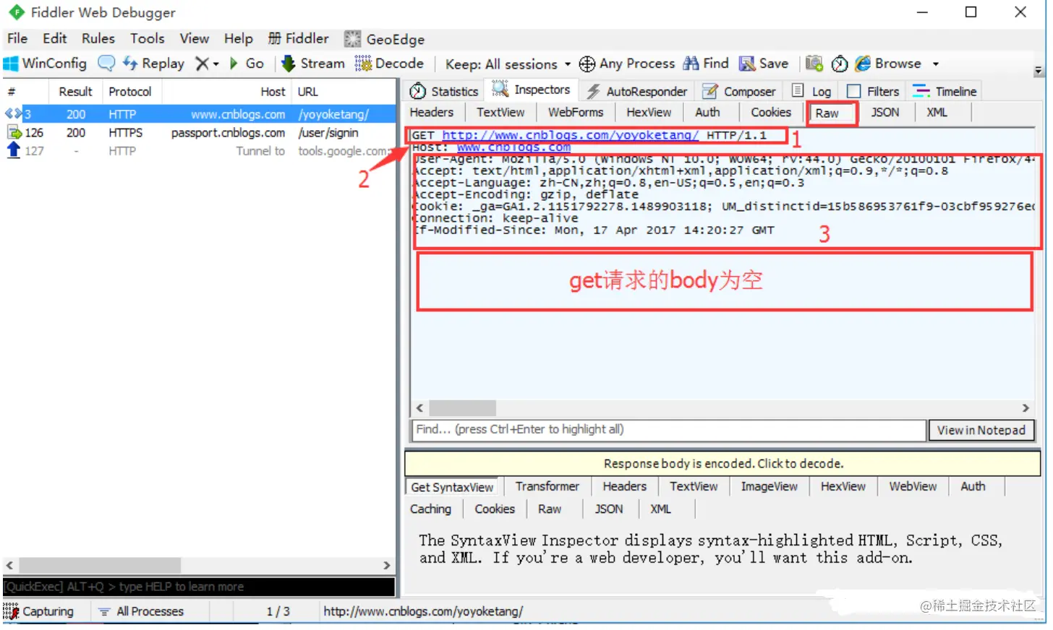Image resolution: width=1053 pixels, height=630 pixels.
Task: Select session 126 passport.cnblogs.com row
Action: coord(200,133)
